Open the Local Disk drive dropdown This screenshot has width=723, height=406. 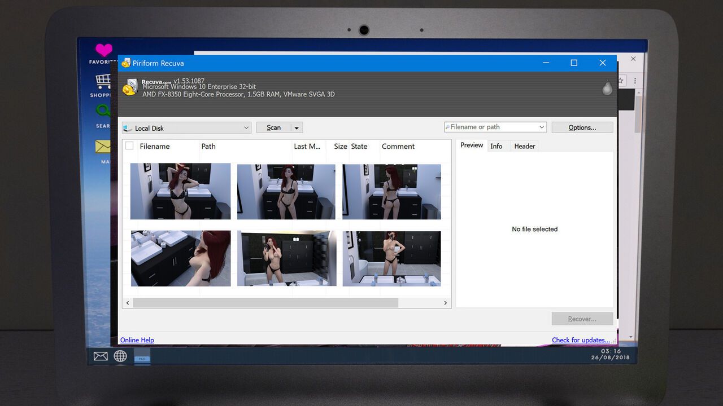pos(186,128)
